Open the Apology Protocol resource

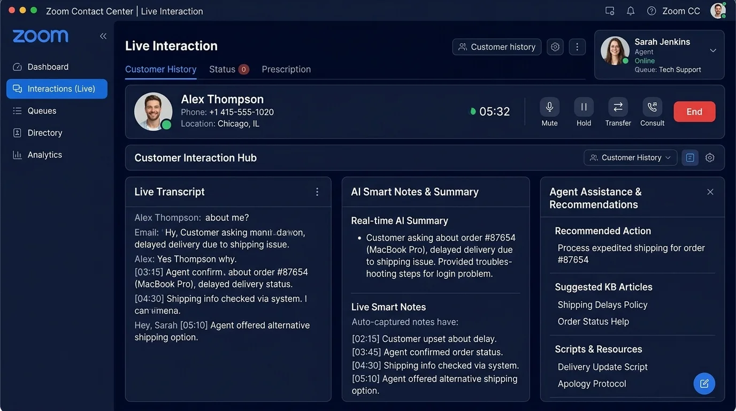pos(592,384)
